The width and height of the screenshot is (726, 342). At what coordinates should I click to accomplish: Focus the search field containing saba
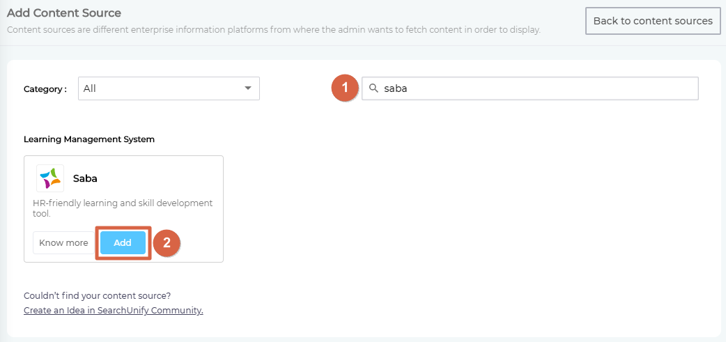[536, 88]
